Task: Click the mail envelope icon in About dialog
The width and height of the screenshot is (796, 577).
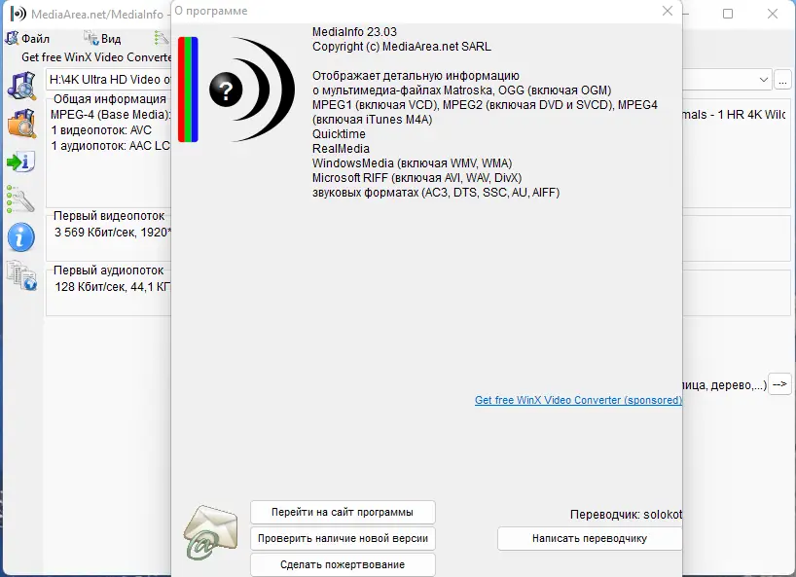Action: tap(210, 532)
